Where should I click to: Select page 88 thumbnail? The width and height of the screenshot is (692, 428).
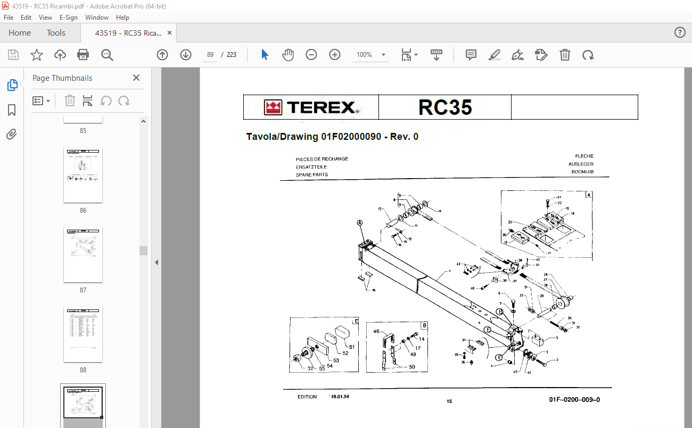83,335
